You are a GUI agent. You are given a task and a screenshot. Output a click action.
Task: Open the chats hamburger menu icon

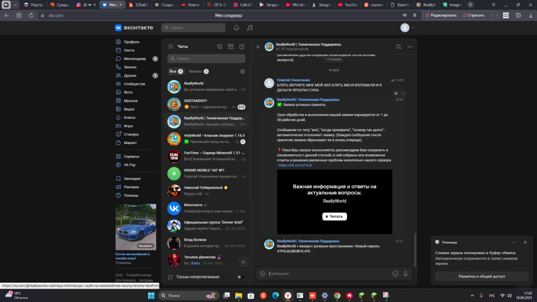(171, 47)
